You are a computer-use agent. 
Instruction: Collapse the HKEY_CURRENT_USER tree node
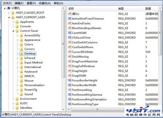(x=9, y=17)
